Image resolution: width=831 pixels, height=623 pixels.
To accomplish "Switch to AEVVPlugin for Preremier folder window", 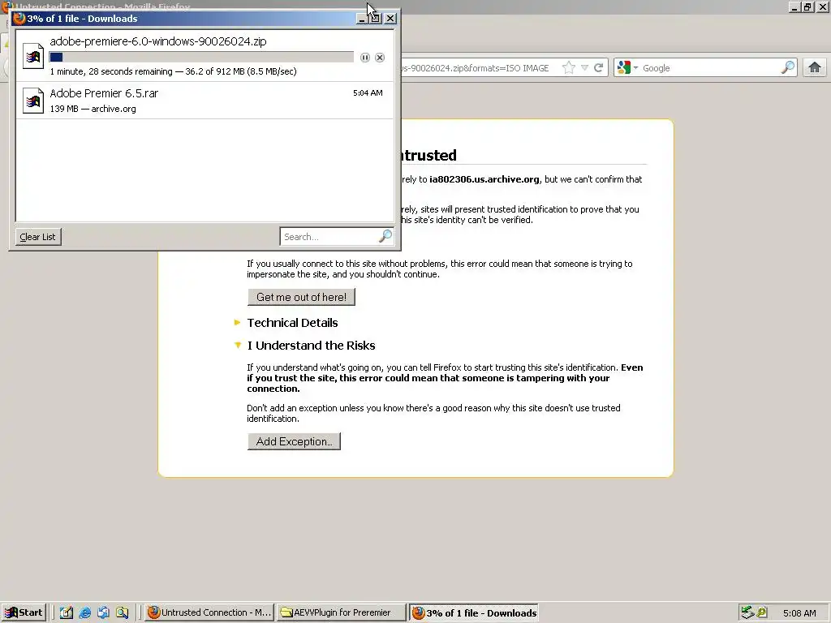I will pyautogui.click(x=342, y=612).
